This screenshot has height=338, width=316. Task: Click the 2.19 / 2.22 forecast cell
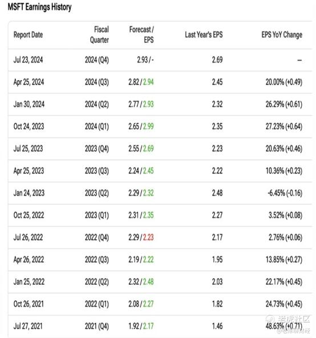pyautogui.click(x=141, y=260)
